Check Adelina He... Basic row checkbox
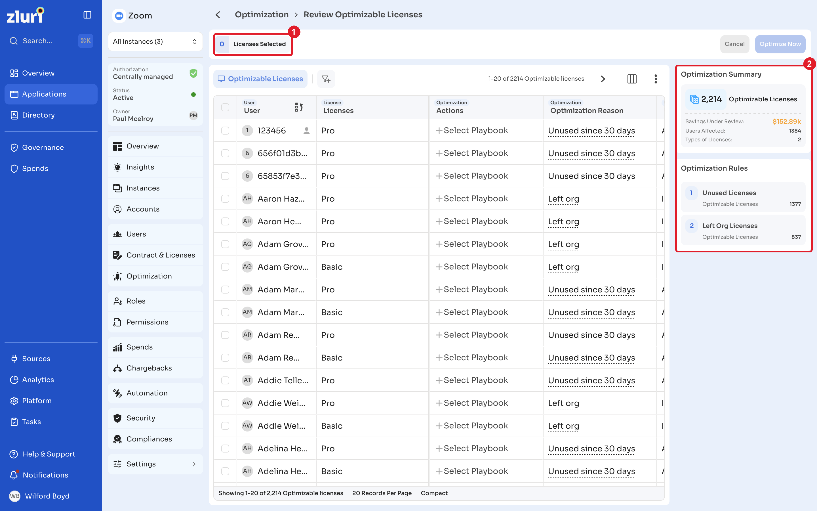 pos(225,471)
